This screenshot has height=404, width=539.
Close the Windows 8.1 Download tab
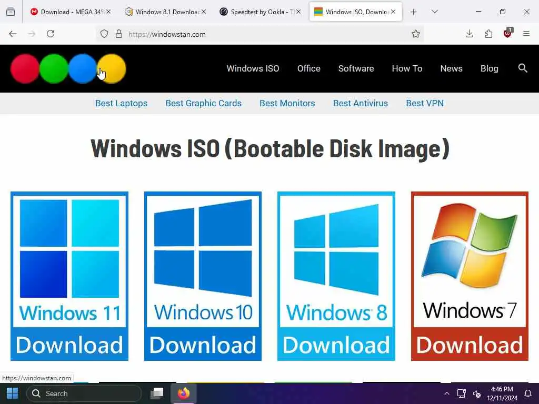(x=204, y=12)
